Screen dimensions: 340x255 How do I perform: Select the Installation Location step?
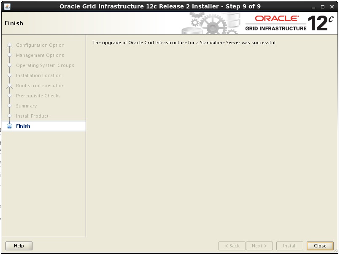click(x=38, y=75)
